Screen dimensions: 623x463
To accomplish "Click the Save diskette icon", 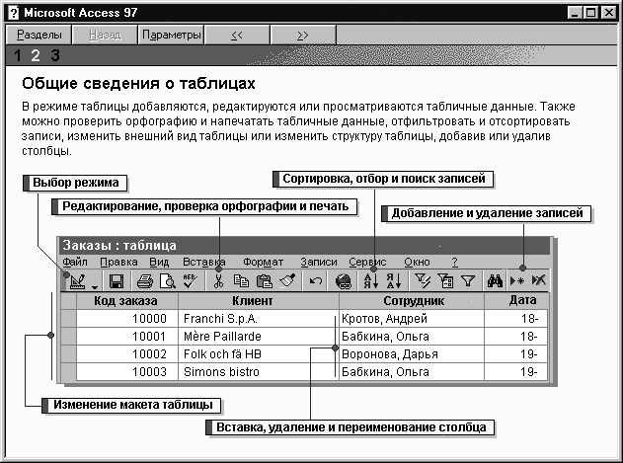I will pos(117,281).
